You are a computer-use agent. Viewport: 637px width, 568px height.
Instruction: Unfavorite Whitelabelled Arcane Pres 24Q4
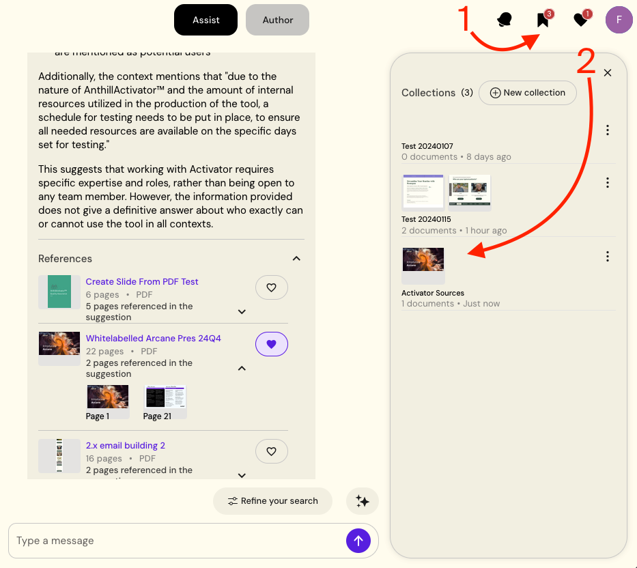coord(271,345)
